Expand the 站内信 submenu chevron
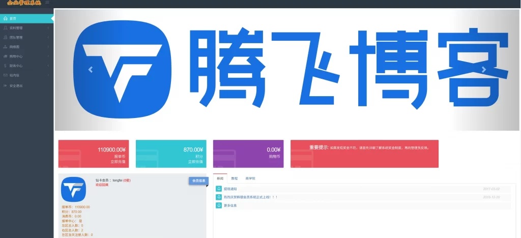This screenshot has width=521, height=238. pyautogui.click(x=48, y=75)
